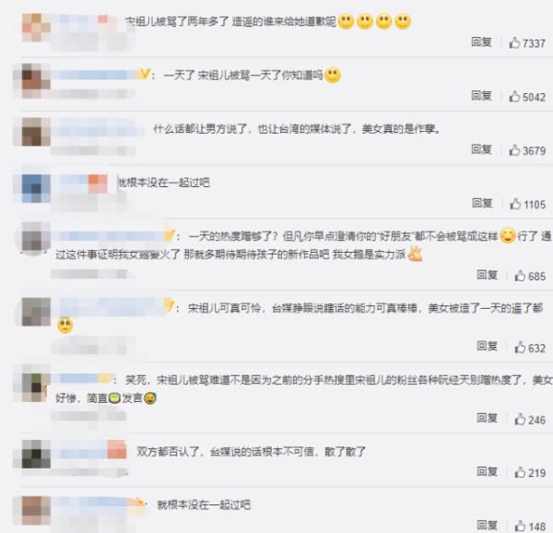Like the last comment with 148 likes
This screenshot has width=553, height=533.
pyautogui.click(x=520, y=526)
